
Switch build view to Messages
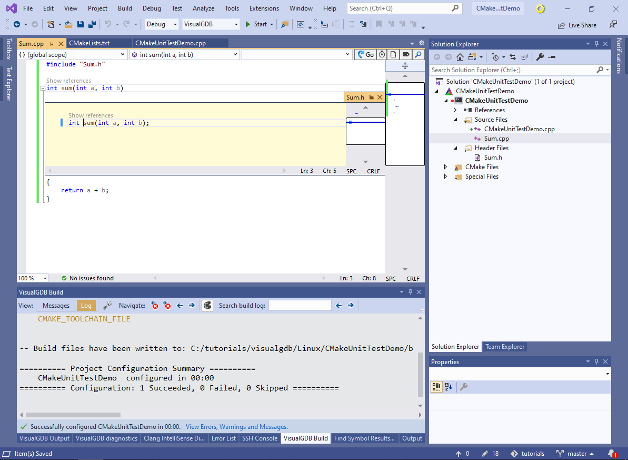click(56, 306)
